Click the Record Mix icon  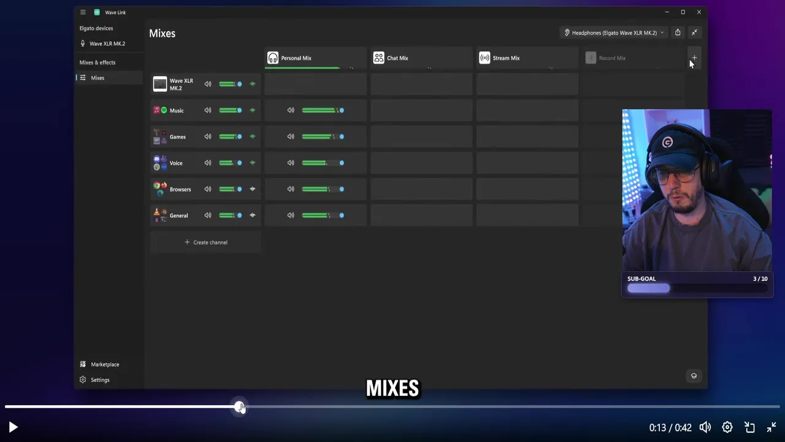click(591, 58)
